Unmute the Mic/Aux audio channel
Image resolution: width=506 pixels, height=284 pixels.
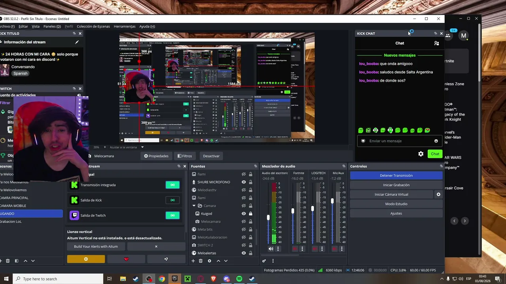pos(334,249)
